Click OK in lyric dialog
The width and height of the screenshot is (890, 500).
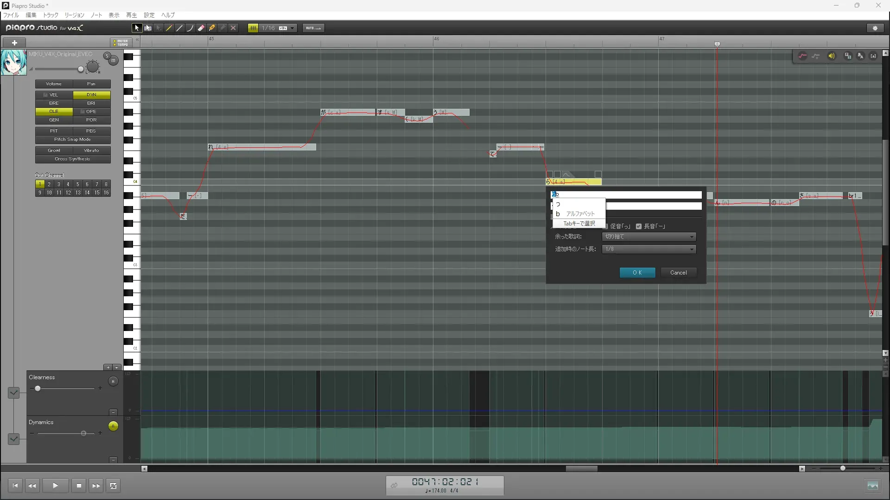[637, 273]
